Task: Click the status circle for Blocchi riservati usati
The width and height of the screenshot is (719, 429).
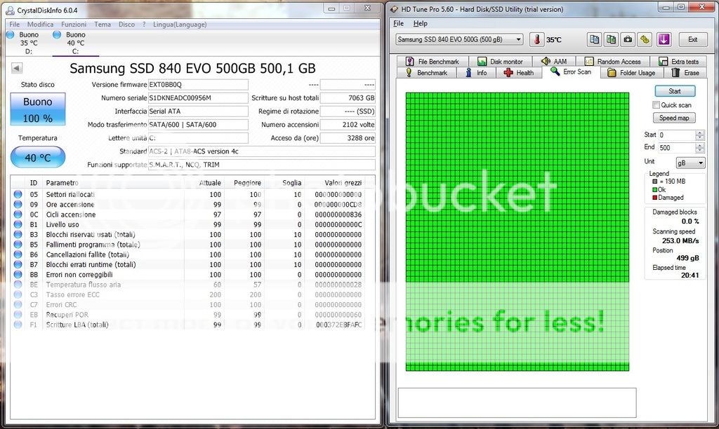Action: tap(18, 234)
